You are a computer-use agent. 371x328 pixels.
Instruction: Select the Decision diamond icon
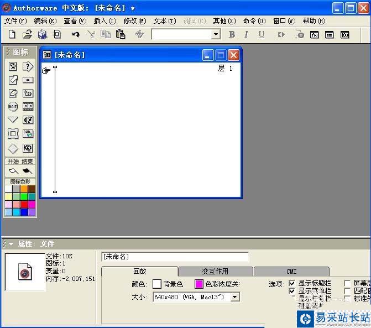[13, 148]
